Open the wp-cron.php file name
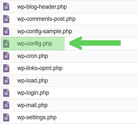 33,56
